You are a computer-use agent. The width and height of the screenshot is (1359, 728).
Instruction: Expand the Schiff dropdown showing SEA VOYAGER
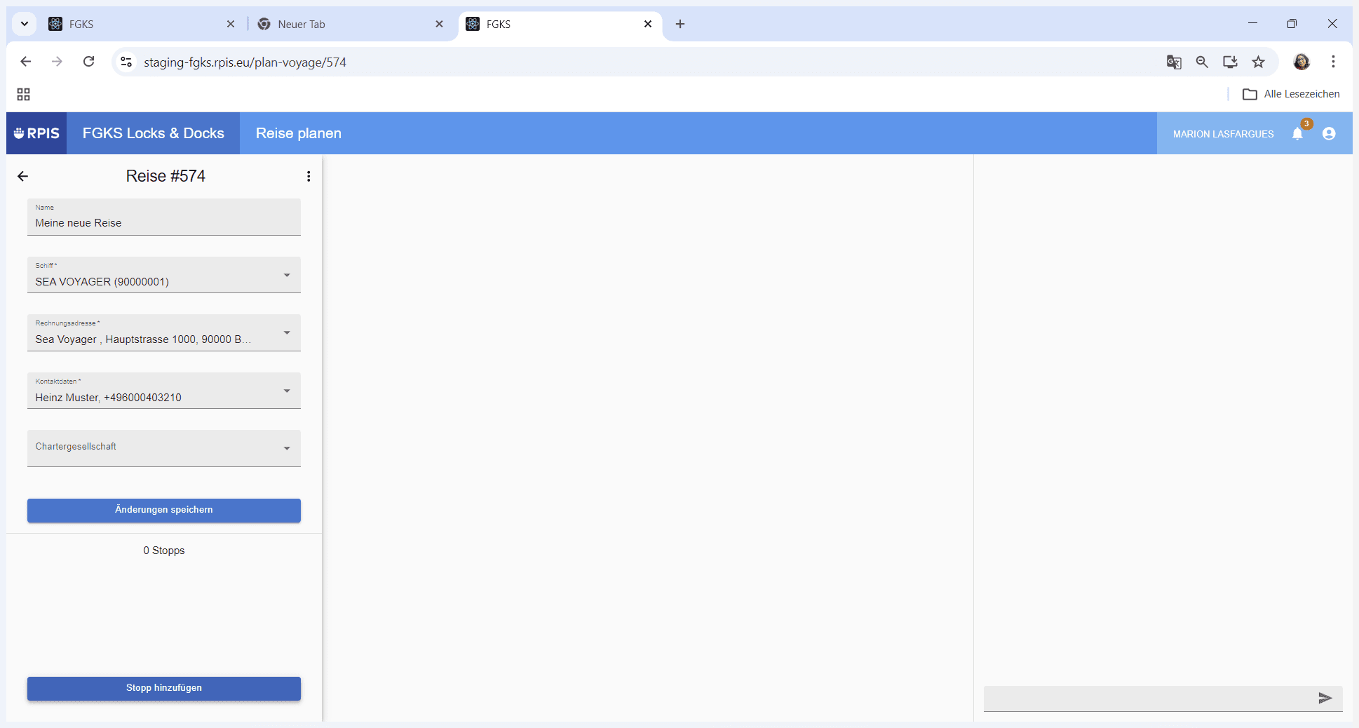click(164, 274)
